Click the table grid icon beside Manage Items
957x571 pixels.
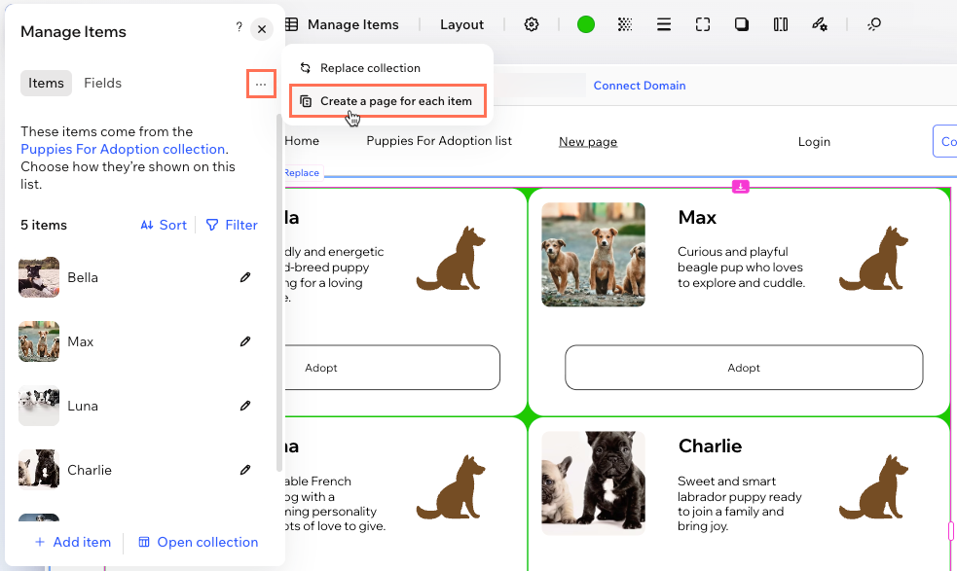[x=292, y=24]
